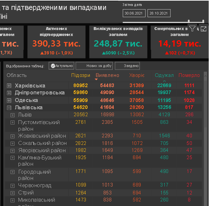Click the plus icon beside Жовківський район

point(13,136)
